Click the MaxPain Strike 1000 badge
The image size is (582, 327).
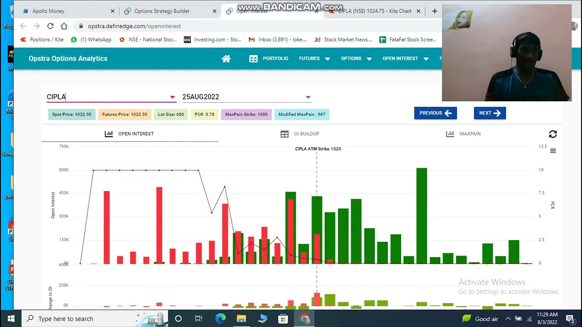(246, 114)
